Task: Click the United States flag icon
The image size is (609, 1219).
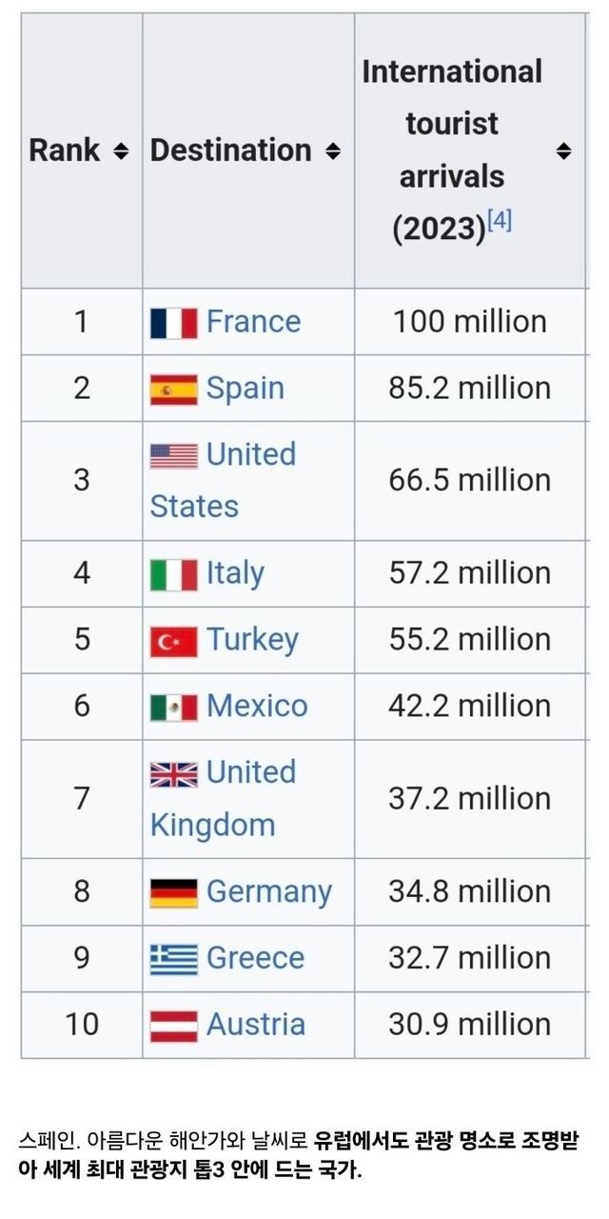Action: click(173, 456)
